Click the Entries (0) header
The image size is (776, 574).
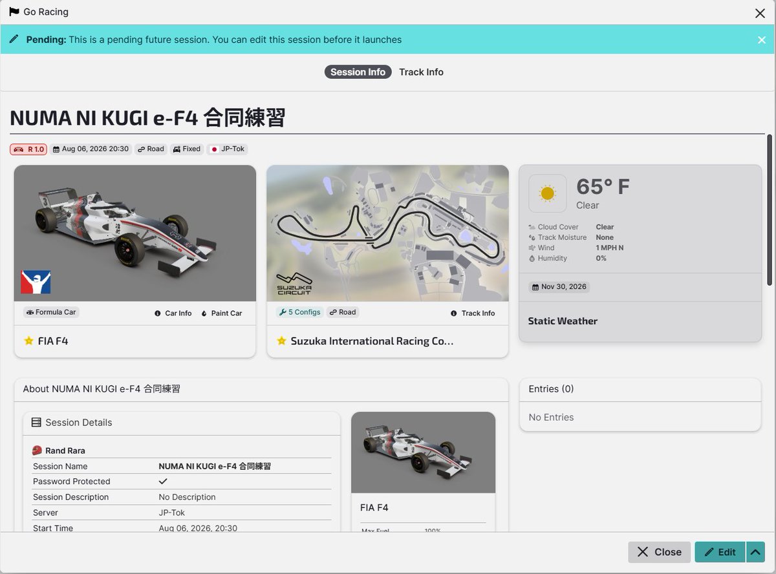click(551, 388)
